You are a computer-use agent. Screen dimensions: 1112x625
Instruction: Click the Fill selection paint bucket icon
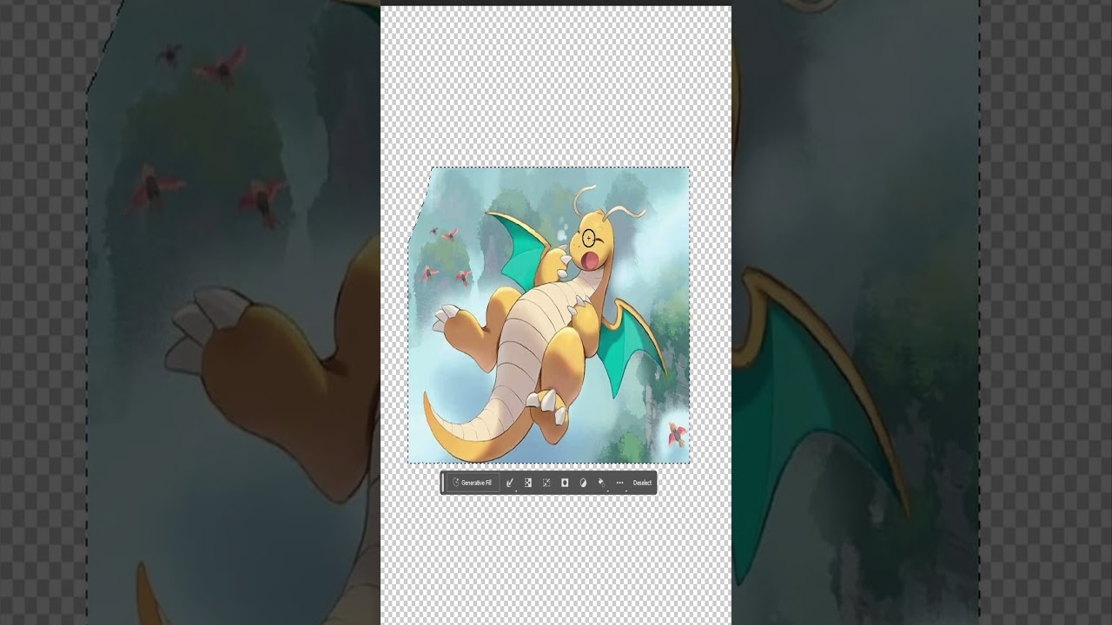[601, 483]
